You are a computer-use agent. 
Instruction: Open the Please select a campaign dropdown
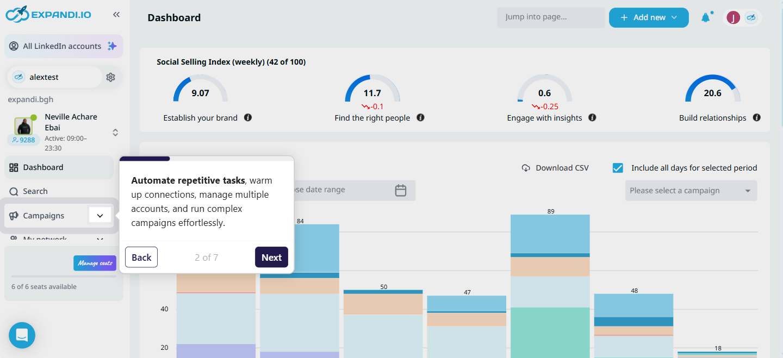pos(691,191)
